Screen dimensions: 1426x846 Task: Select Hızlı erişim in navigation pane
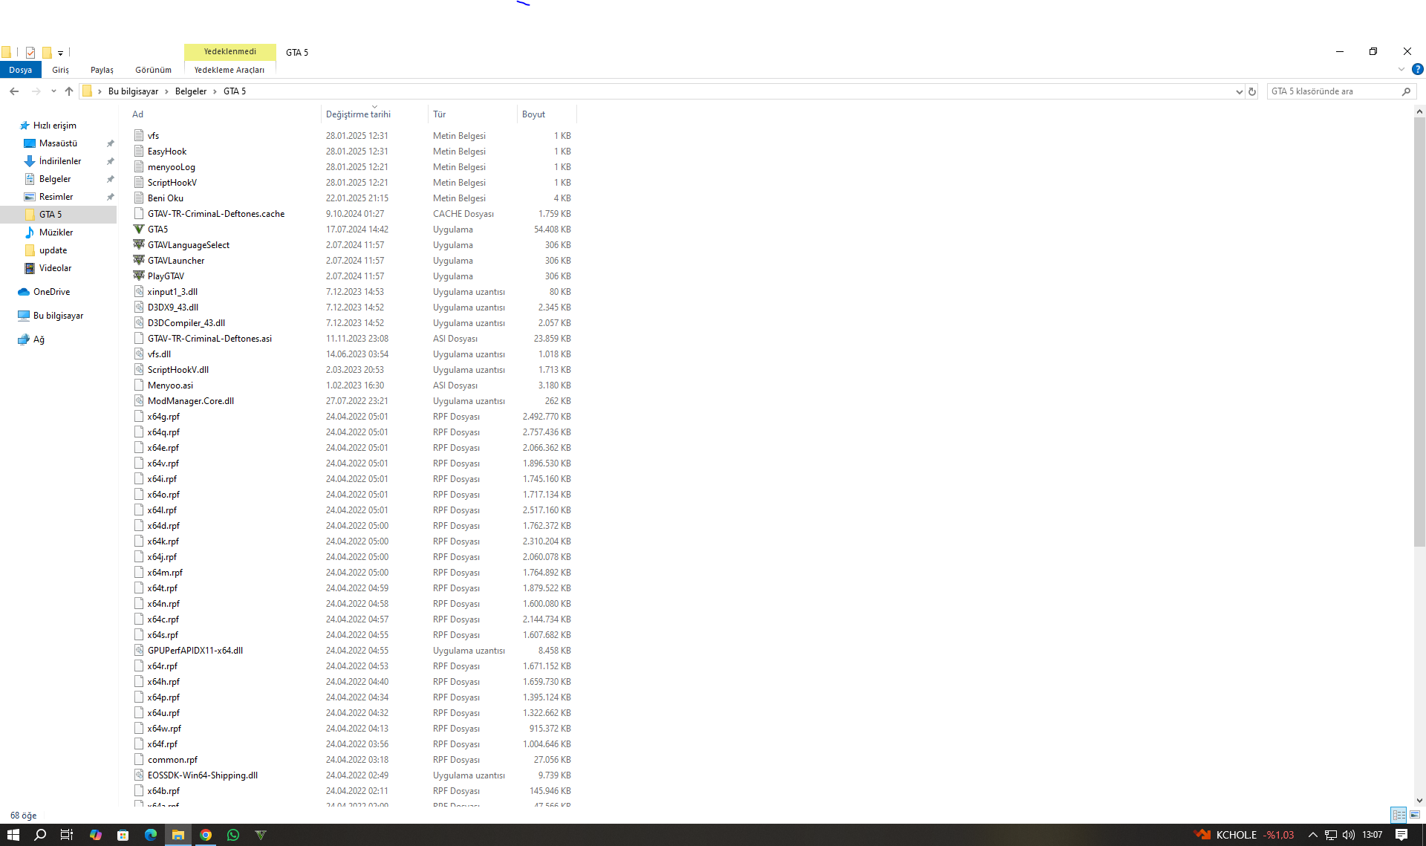(x=54, y=126)
